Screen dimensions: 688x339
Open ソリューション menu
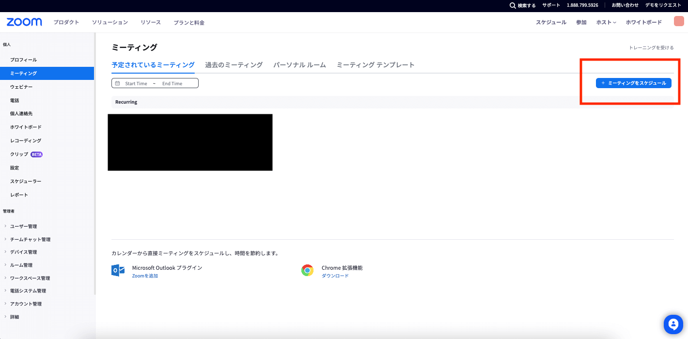tap(110, 22)
